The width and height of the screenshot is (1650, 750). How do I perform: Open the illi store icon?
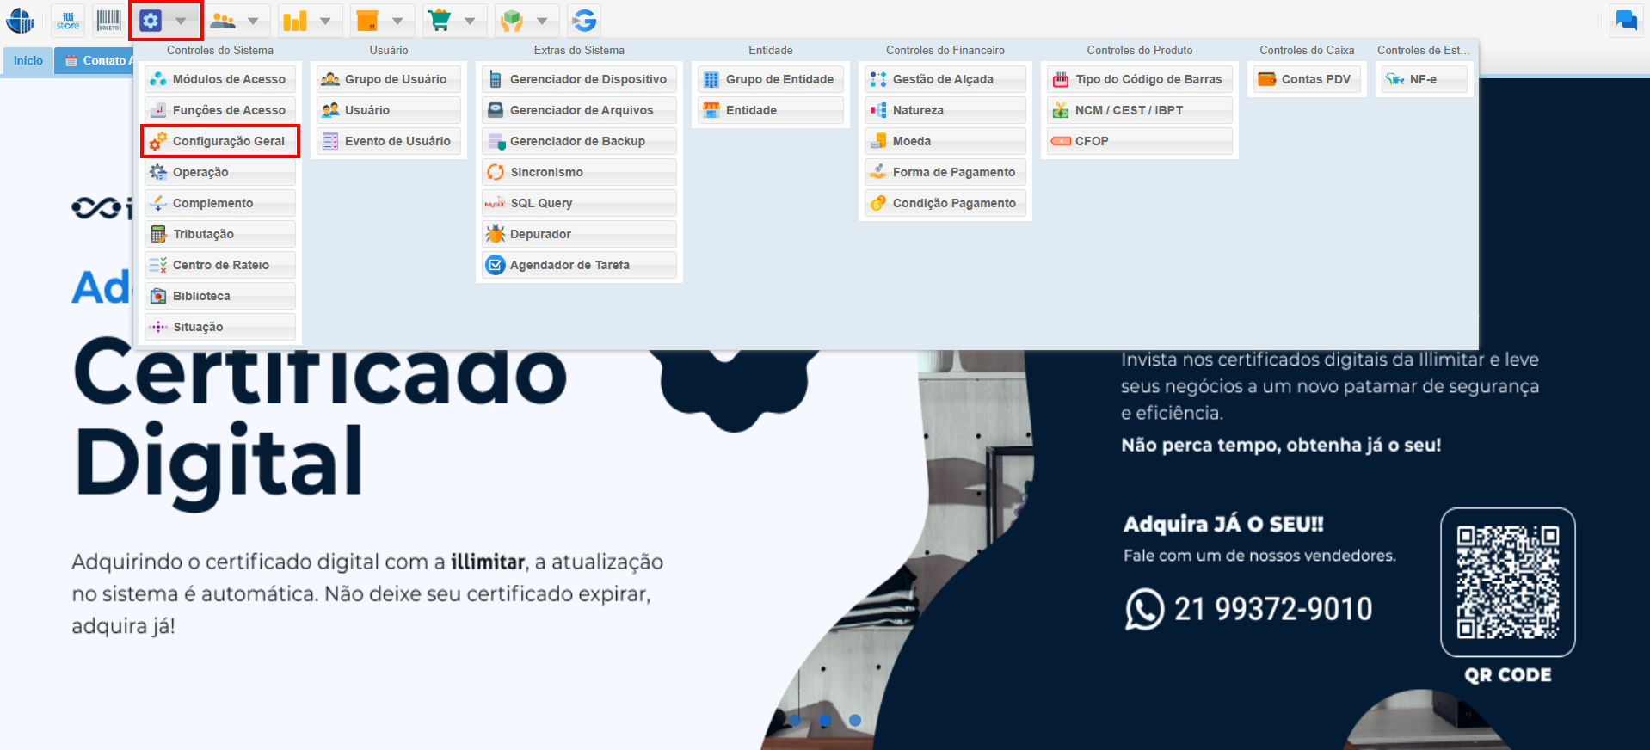tap(68, 21)
